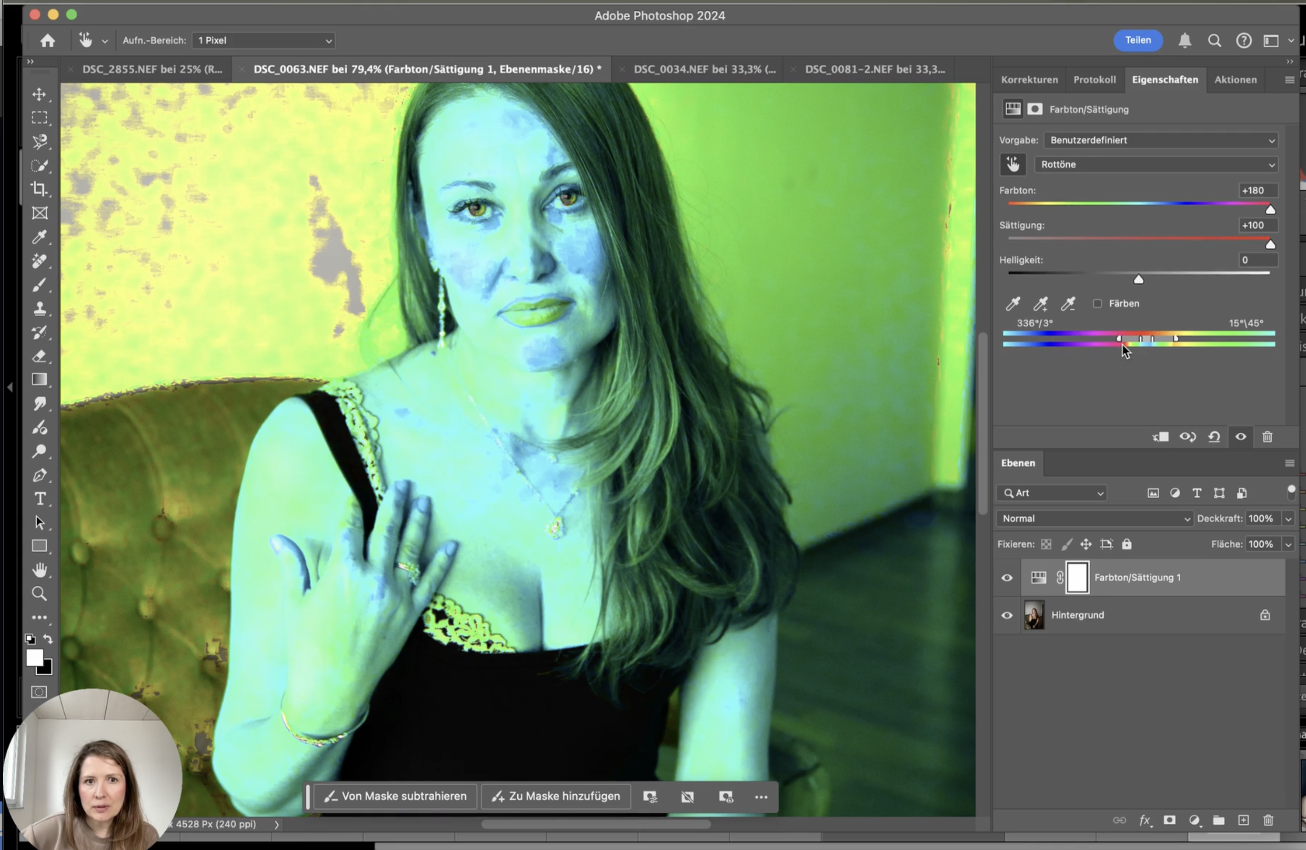This screenshot has height=850, width=1306.
Task: Open the Vorgabe preset dropdown
Action: coord(1160,140)
